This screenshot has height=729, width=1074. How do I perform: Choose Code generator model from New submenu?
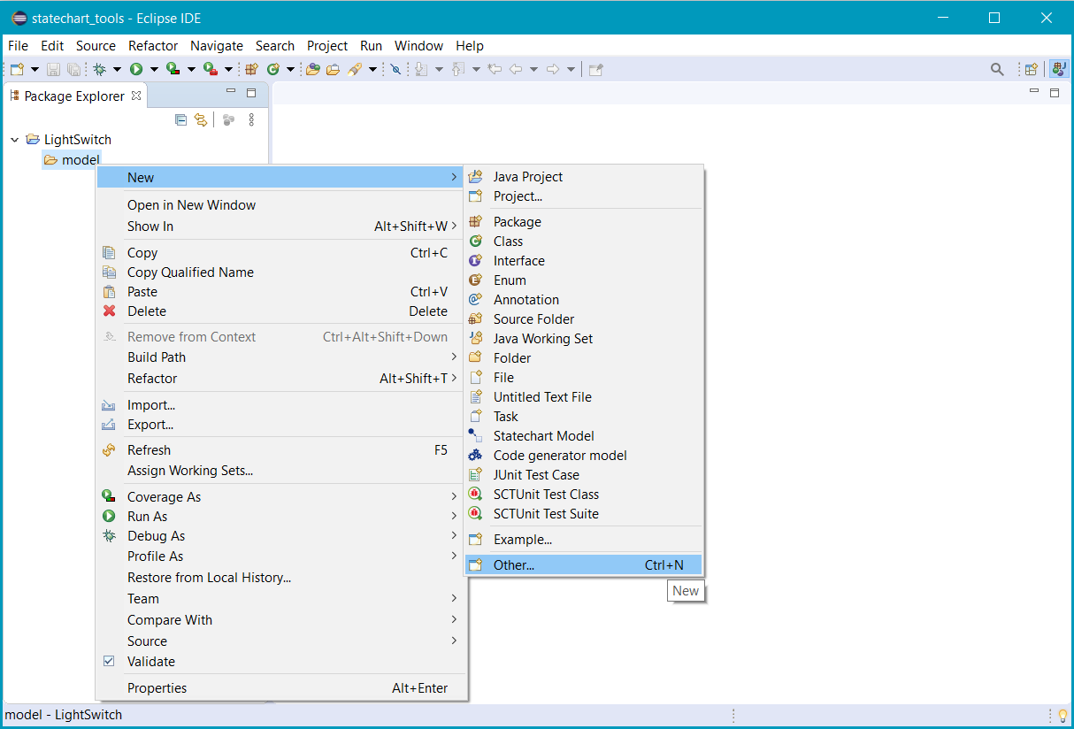coord(583,456)
